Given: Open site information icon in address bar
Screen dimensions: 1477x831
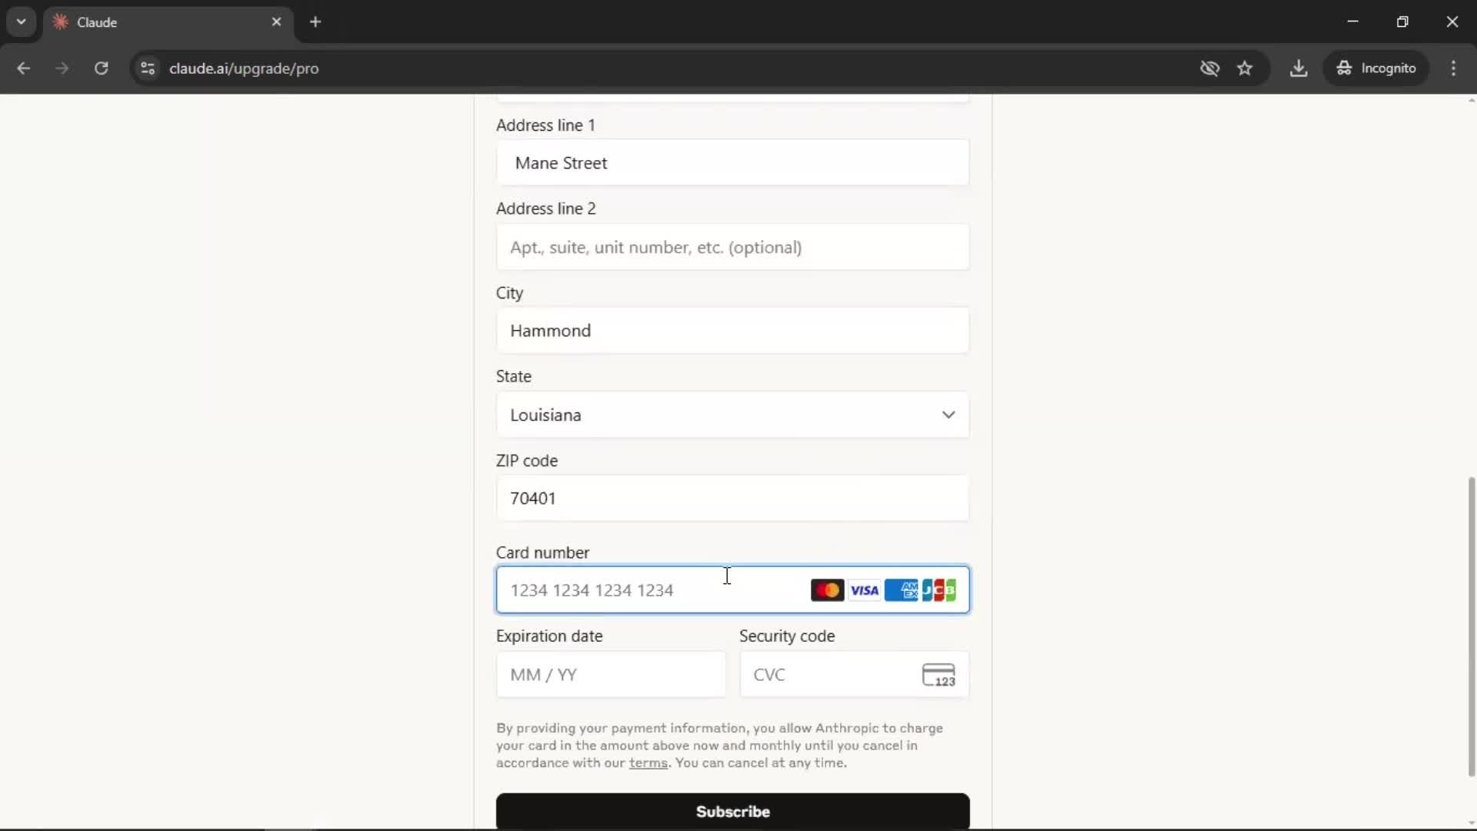Looking at the screenshot, I should [148, 68].
